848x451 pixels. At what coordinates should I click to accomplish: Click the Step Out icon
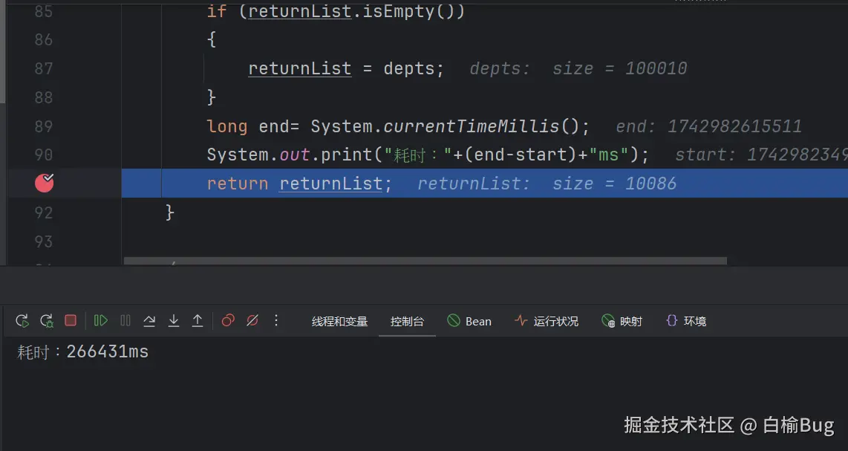(x=197, y=320)
